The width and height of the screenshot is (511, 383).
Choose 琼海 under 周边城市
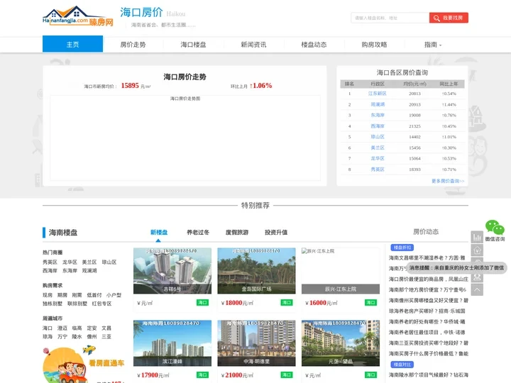click(x=48, y=336)
